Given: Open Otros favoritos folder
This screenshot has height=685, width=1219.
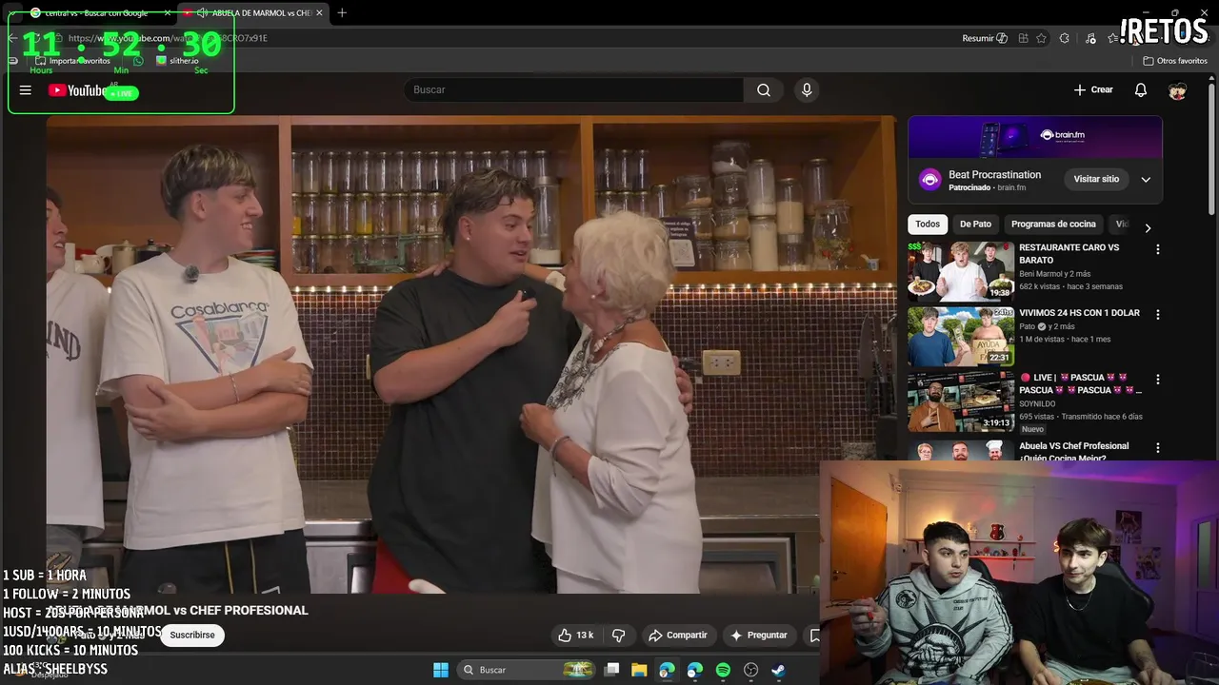Looking at the screenshot, I should pos(1175,61).
